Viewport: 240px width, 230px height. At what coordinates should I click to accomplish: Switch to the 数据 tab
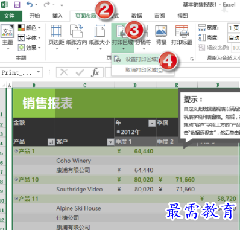137,16
